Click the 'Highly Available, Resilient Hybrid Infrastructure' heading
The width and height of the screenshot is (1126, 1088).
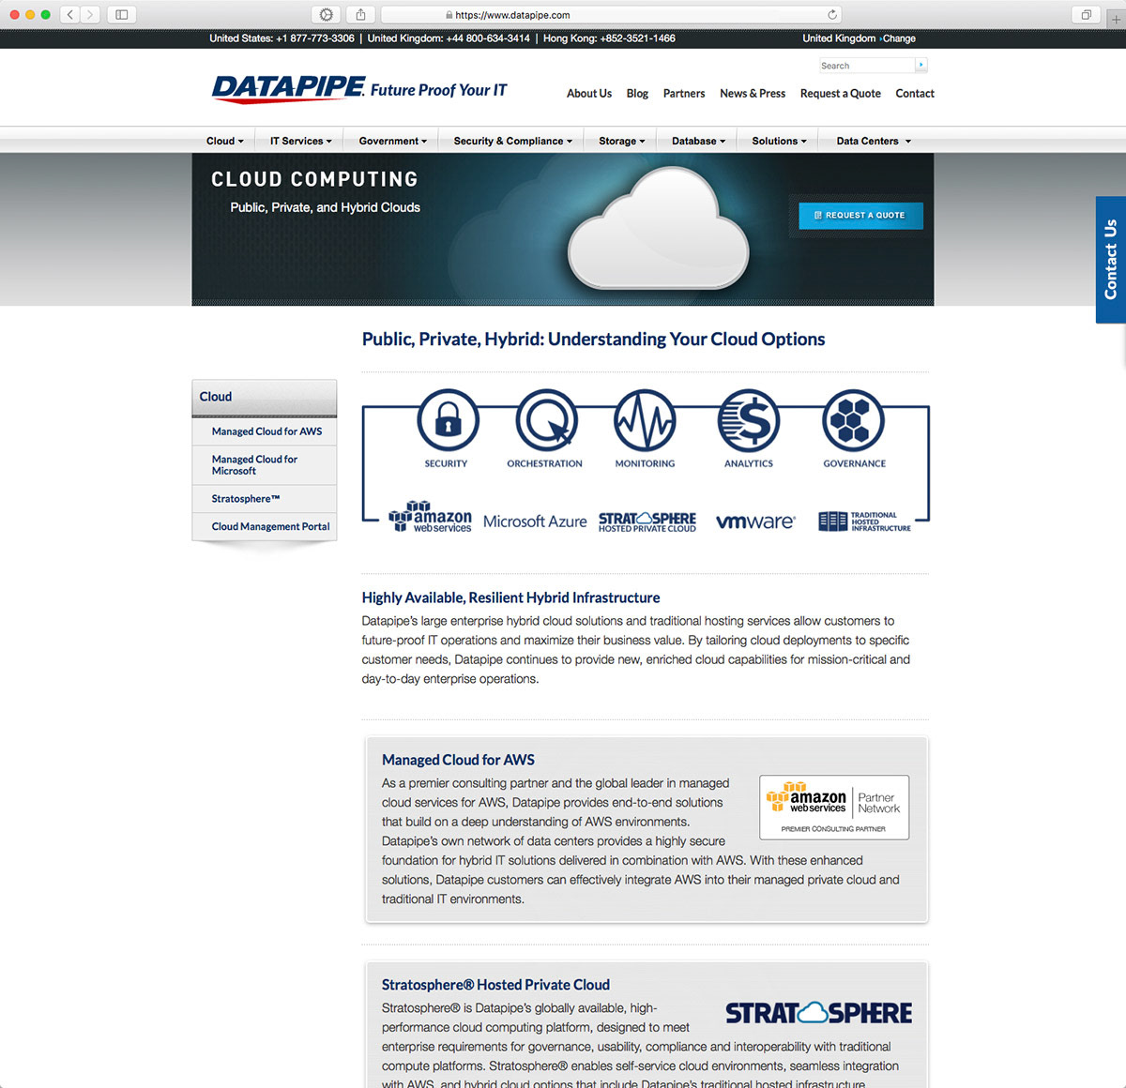click(x=510, y=597)
